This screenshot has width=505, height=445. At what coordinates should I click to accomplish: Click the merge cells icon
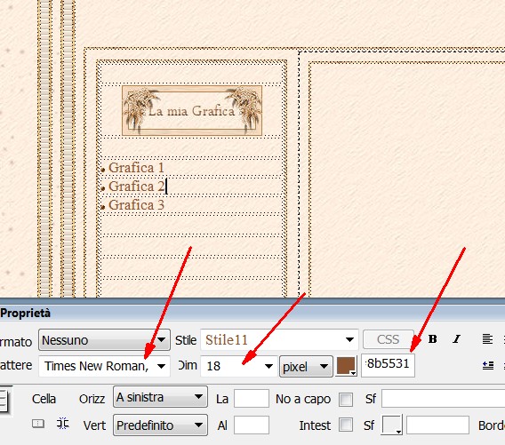(38, 424)
